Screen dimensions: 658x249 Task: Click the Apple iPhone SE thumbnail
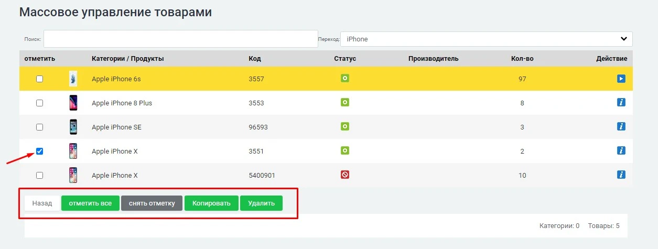pos(73,127)
